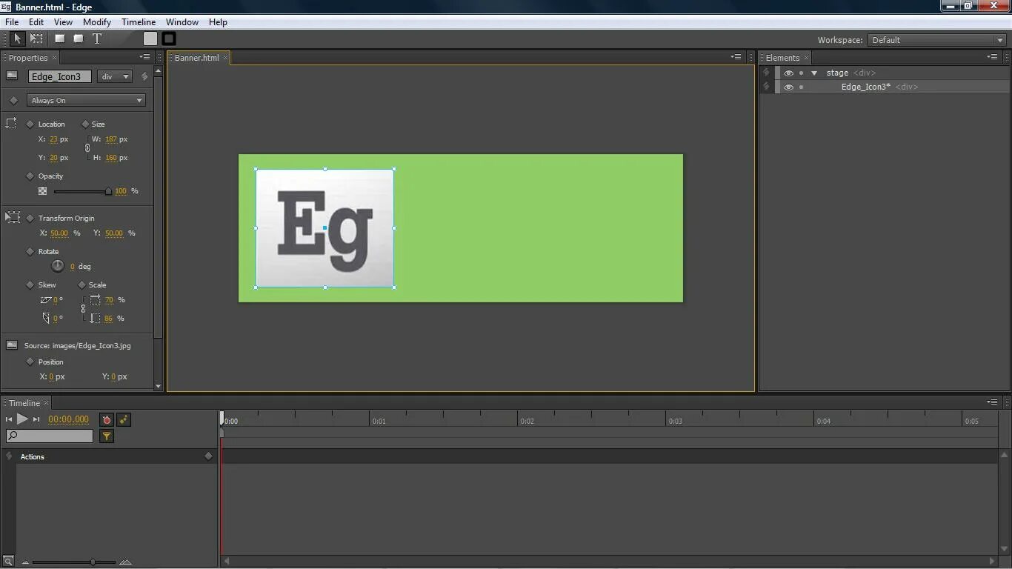The height and width of the screenshot is (569, 1012).
Task: Click the Opacity 100 percent value
Action: tap(121, 191)
